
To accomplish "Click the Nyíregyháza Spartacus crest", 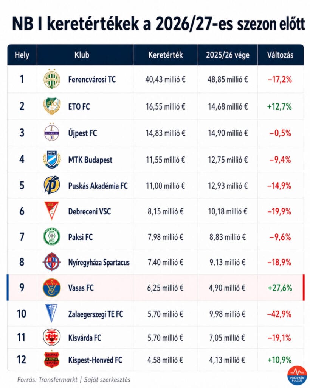I will pyautogui.click(x=51, y=262).
